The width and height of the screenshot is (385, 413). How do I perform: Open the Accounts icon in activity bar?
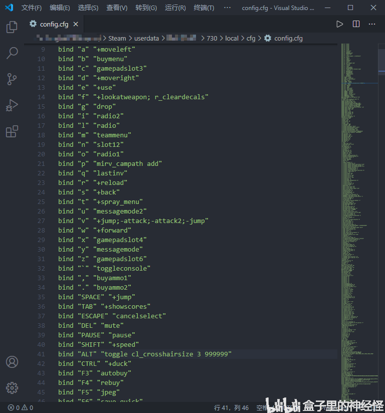[x=12, y=362]
